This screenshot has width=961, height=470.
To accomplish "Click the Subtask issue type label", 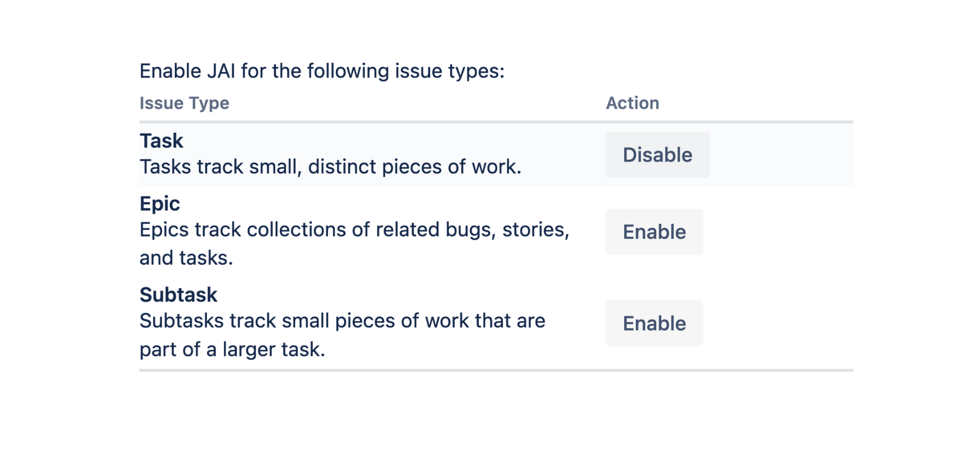I will tap(178, 294).
